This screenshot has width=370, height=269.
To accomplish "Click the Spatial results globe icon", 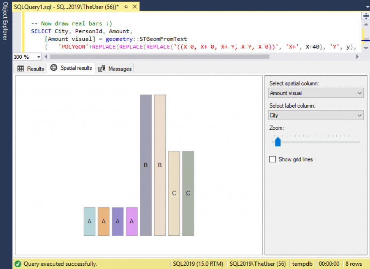I will point(54,68).
